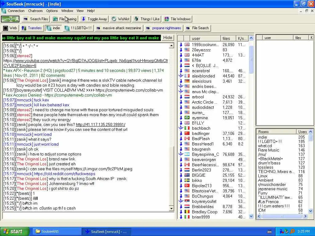Sort user list by K/s column
The height and width of the screenshot is (236, 315).
242,38
